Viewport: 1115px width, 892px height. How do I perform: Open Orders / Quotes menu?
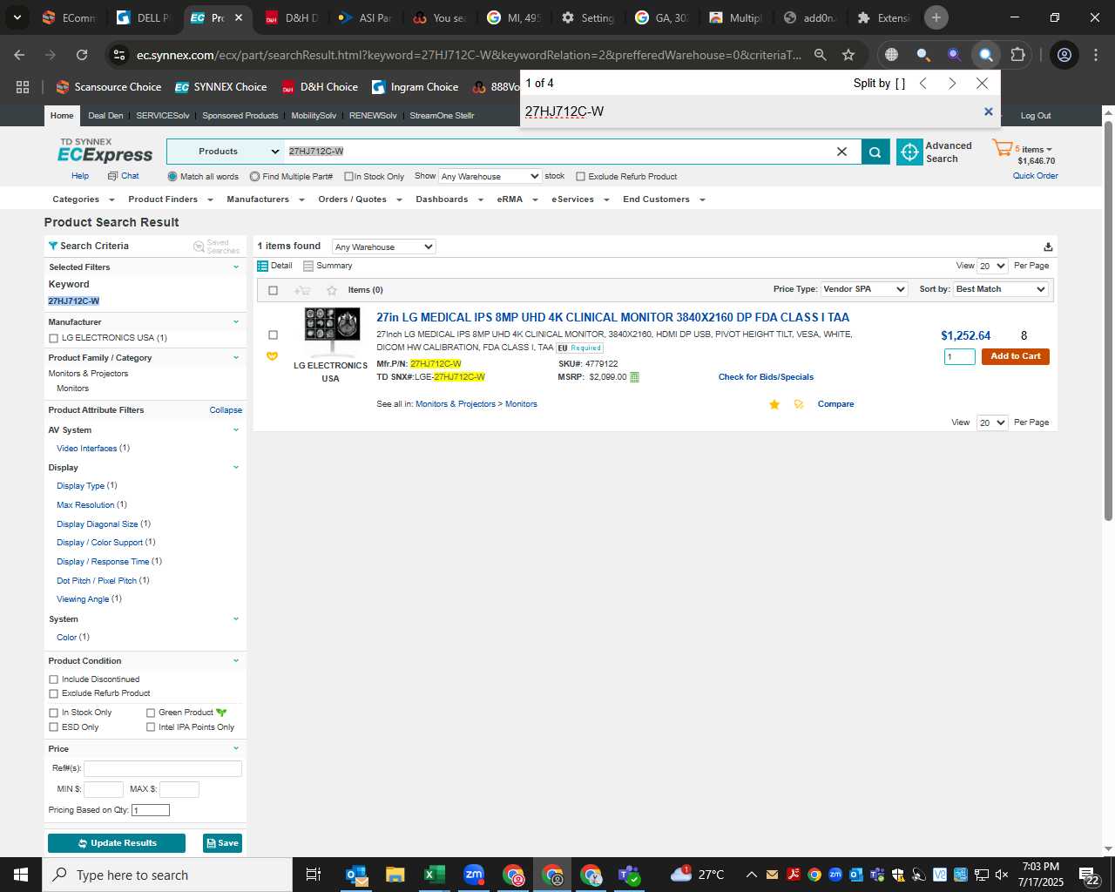(x=360, y=199)
